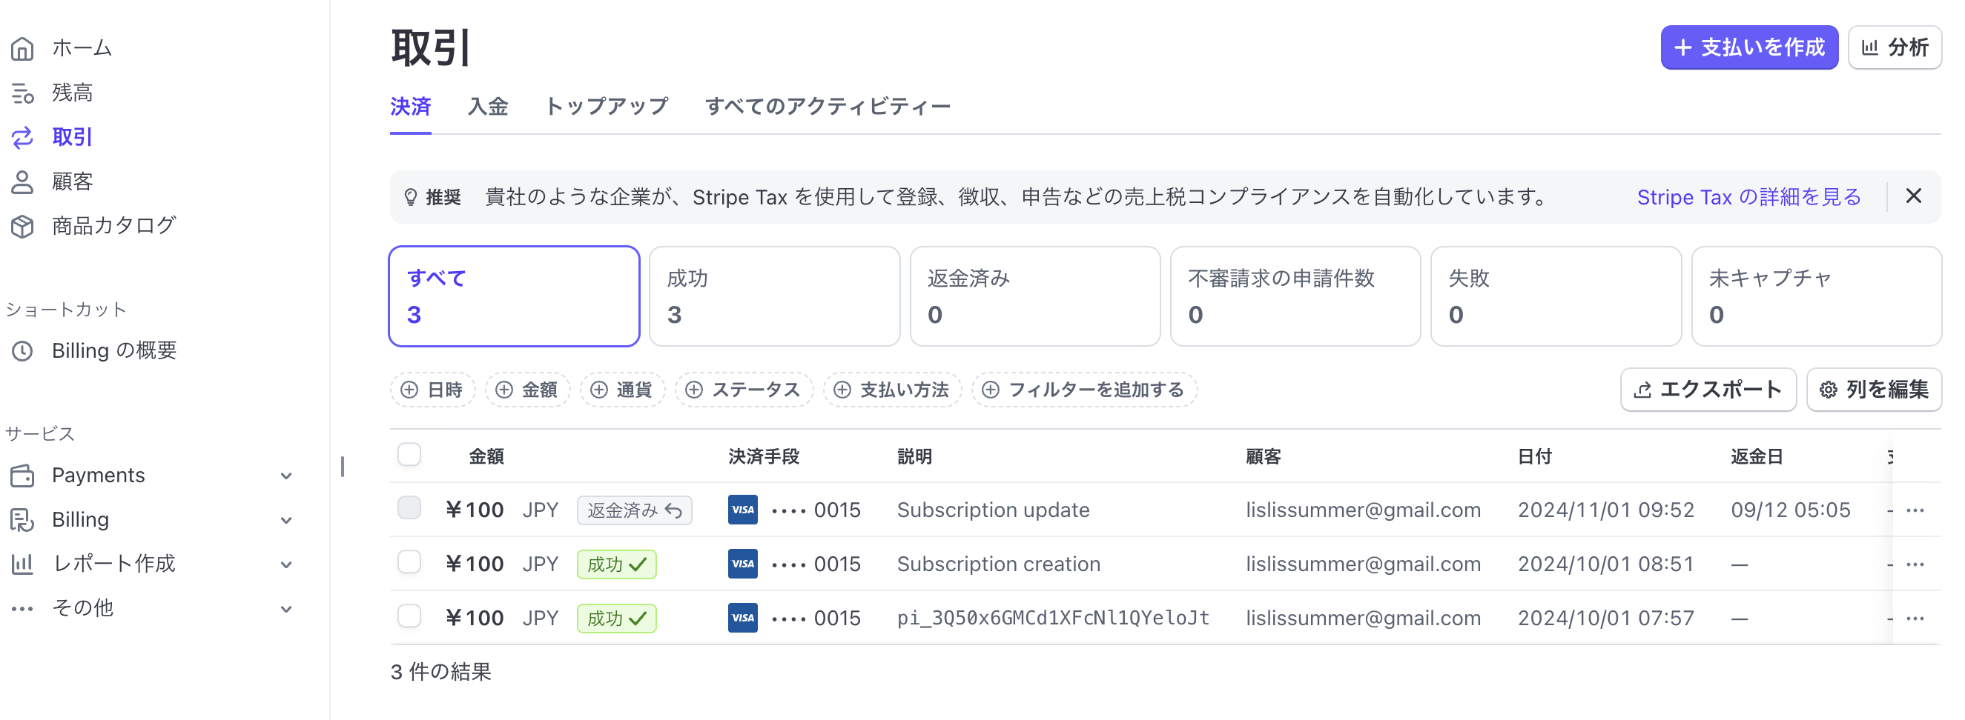
Task: Switch to the 入金 tab
Action: pos(488,107)
